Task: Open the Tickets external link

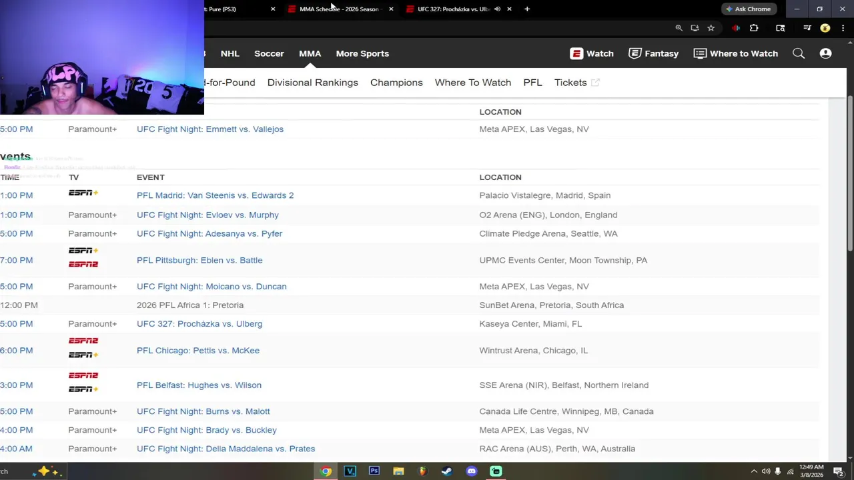Action: point(576,83)
